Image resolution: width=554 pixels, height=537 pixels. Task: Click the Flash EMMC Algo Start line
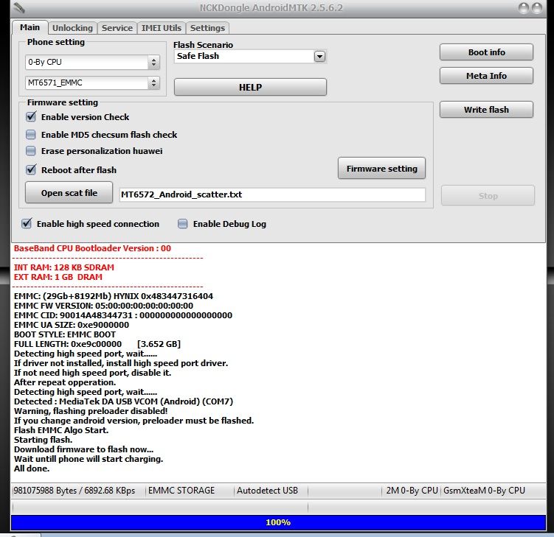coord(61,430)
